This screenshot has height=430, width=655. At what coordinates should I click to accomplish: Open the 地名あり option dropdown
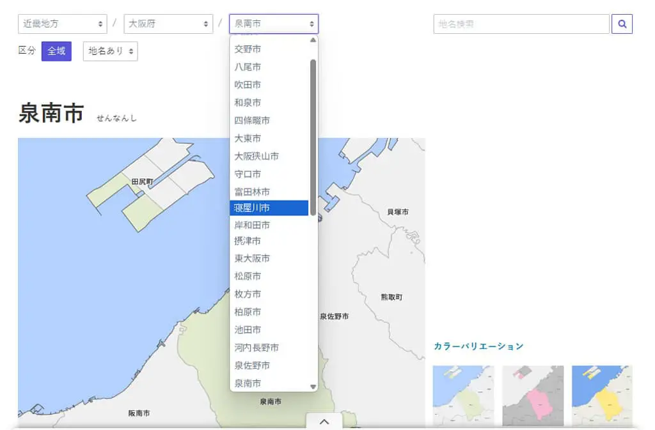coord(110,51)
